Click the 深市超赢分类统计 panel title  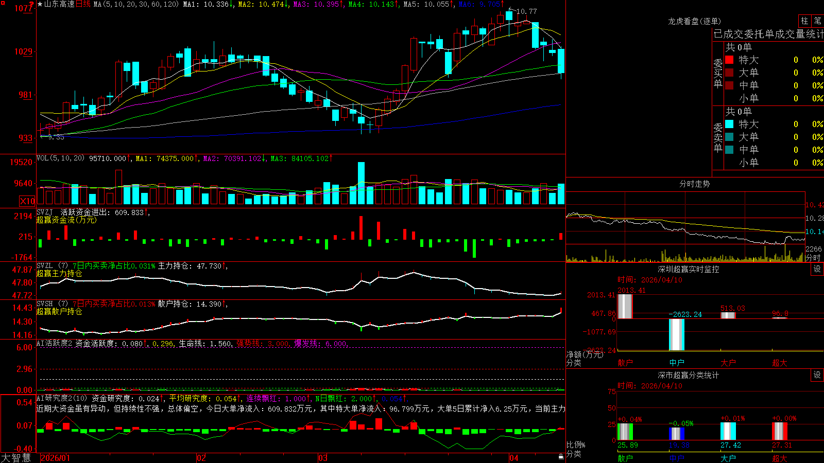689,375
